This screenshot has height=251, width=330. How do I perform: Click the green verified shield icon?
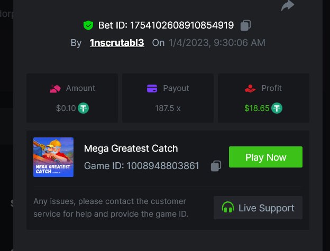click(x=88, y=25)
